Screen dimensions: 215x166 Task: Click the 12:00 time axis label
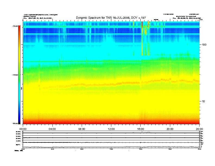click(x=111, y=129)
